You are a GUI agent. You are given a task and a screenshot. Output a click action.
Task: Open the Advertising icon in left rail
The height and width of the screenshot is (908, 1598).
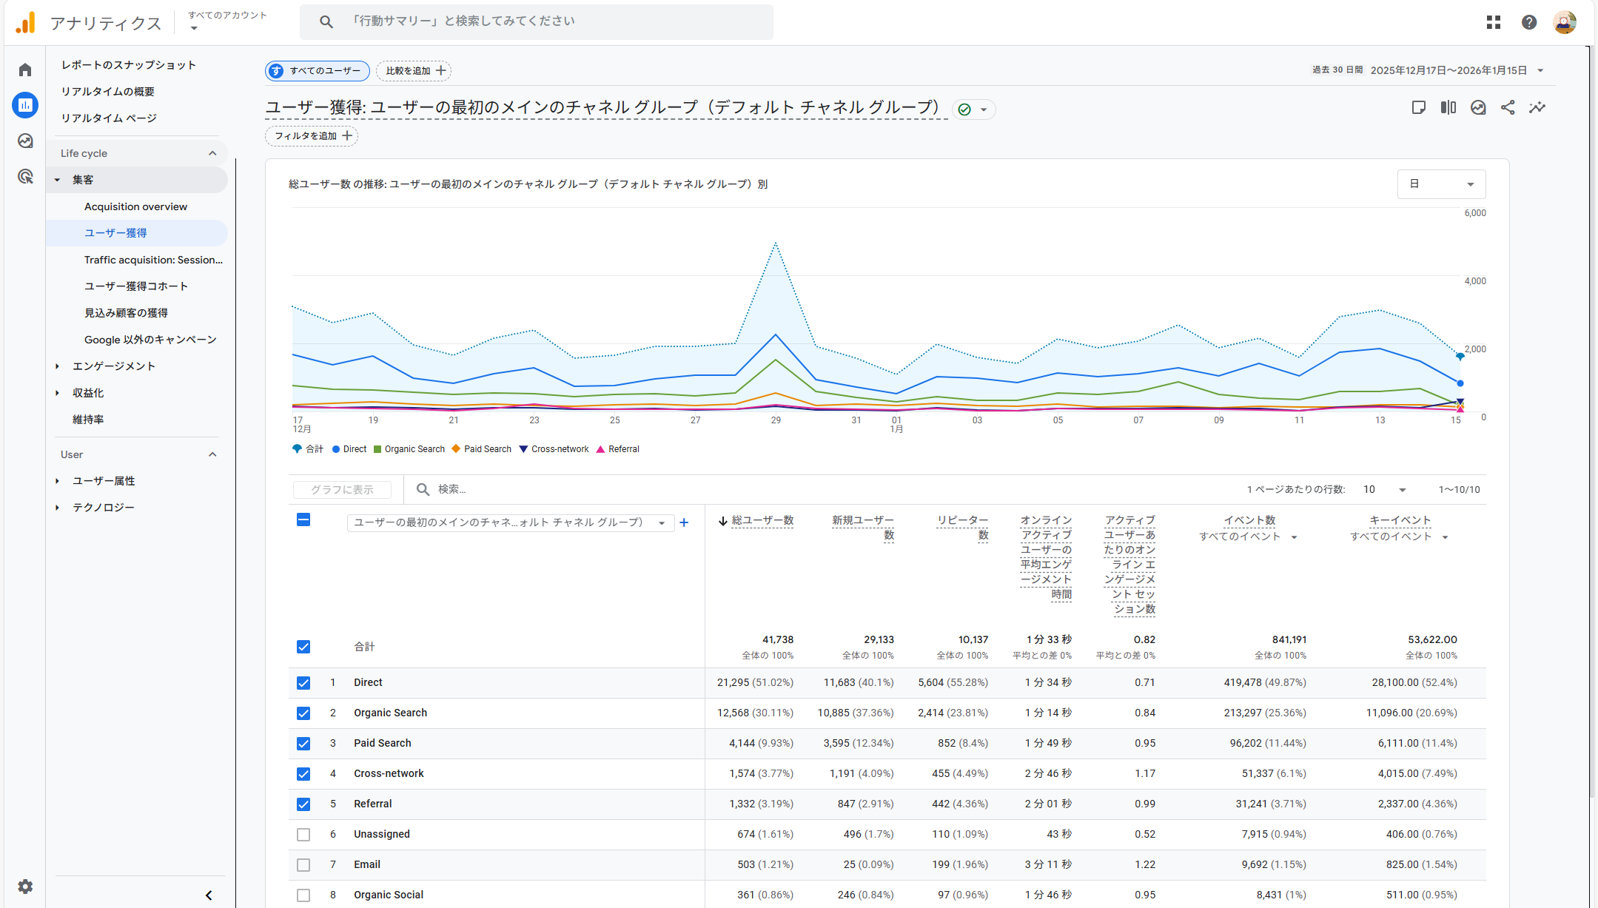tap(25, 176)
